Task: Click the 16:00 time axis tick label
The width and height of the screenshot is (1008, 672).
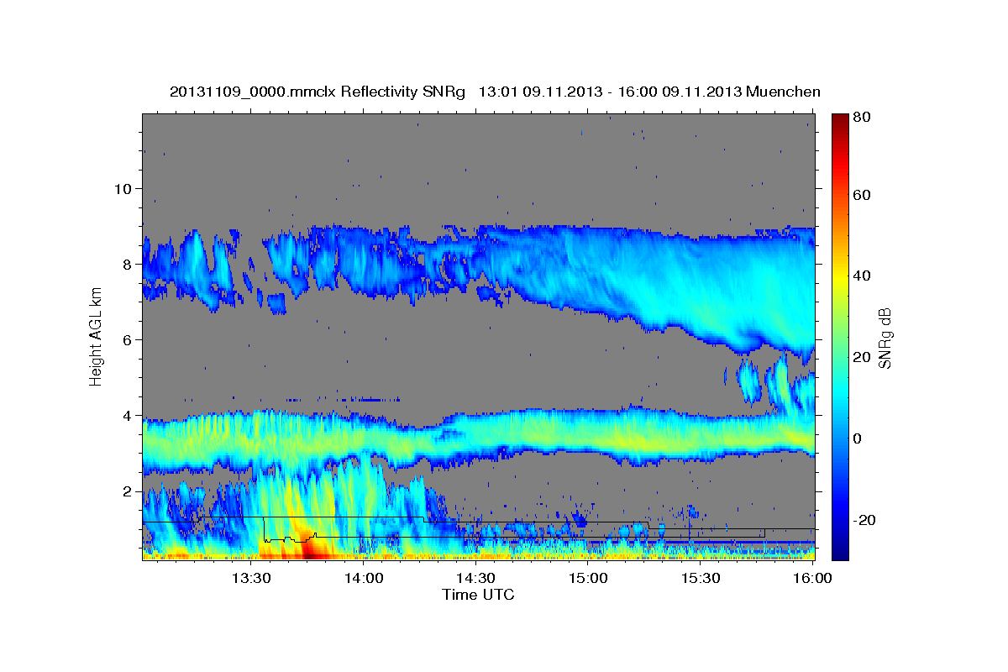Action: 812,579
